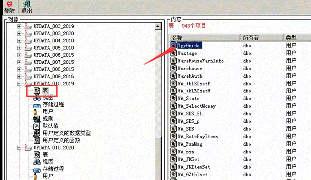Expand the UFDATA_009_2016 database node
Image resolution: width=311 pixels, height=180 pixels.
click(x=19, y=76)
